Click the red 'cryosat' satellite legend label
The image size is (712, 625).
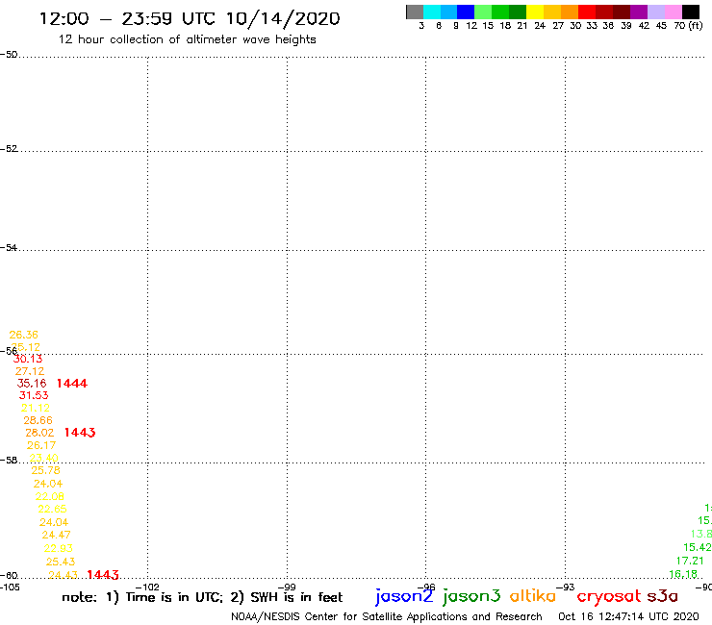pyautogui.click(x=609, y=596)
